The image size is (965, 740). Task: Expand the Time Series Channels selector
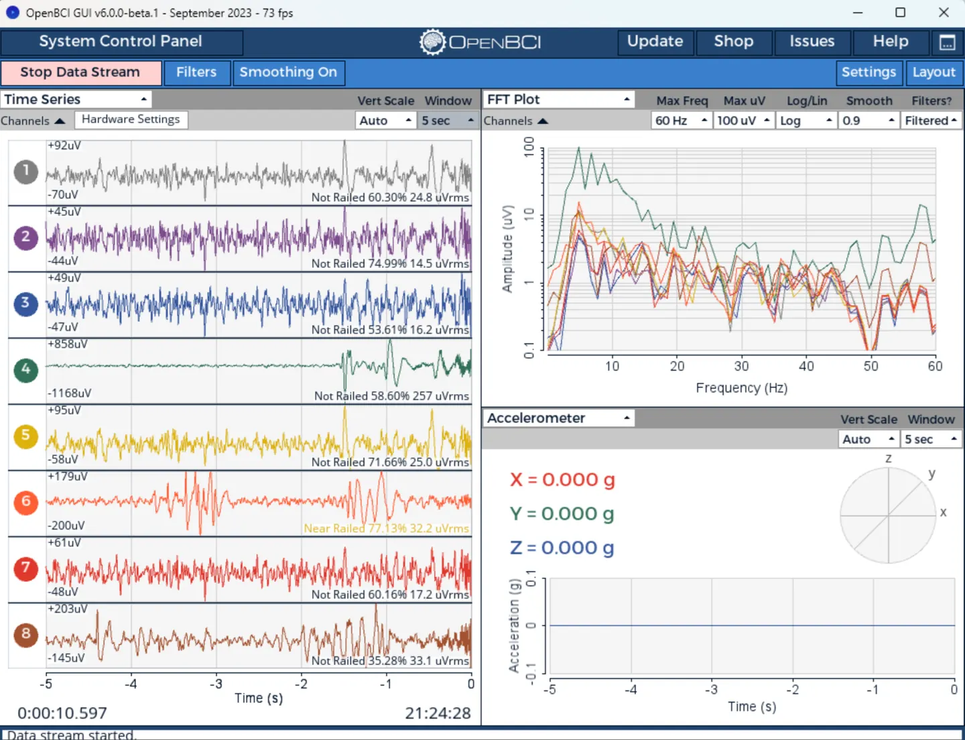click(x=33, y=121)
